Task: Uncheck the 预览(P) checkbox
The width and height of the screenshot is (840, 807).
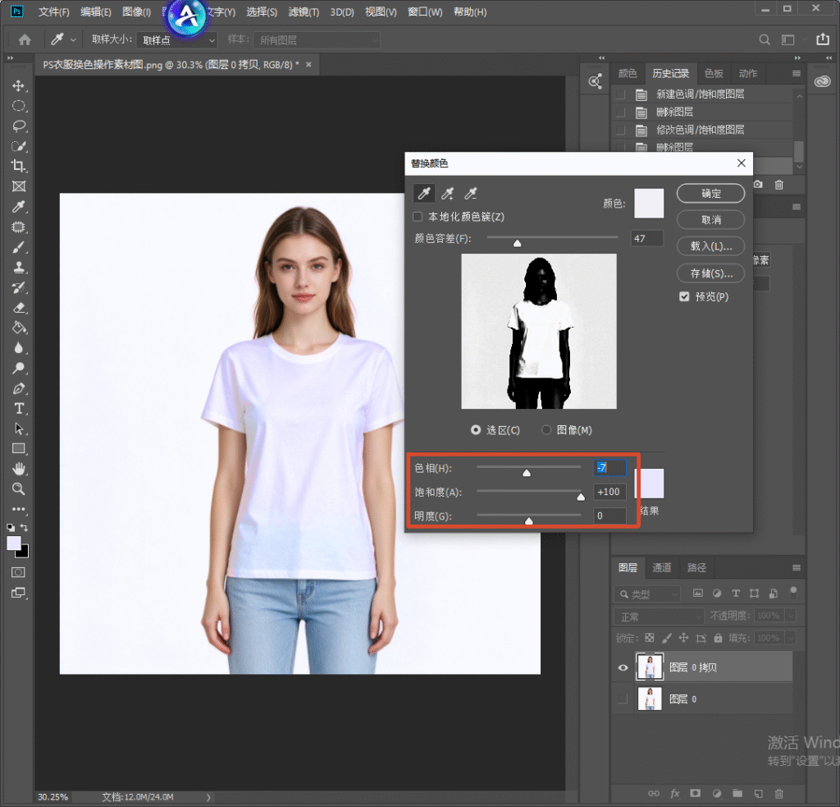Action: (684, 296)
